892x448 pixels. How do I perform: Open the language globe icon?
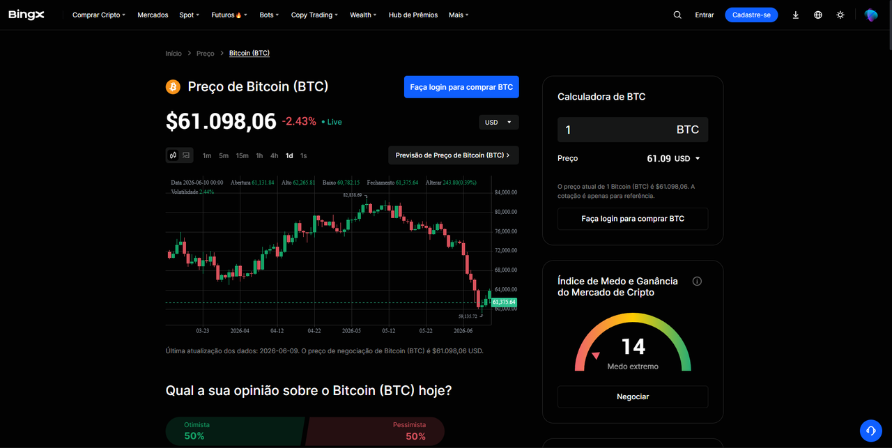[818, 15]
